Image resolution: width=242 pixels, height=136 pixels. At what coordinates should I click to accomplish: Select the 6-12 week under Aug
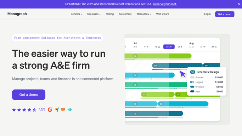191,47
